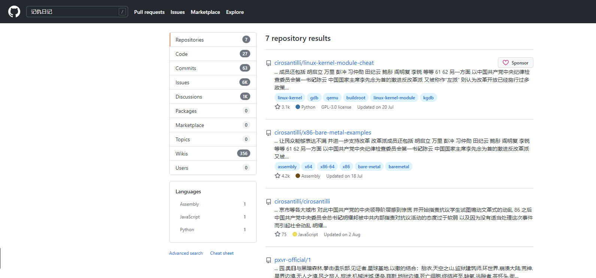Select the Users results filter
The height and width of the screenshot is (278, 596).
[213, 168]
